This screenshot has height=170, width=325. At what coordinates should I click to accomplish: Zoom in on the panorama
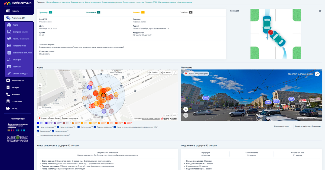pos(186,109)
